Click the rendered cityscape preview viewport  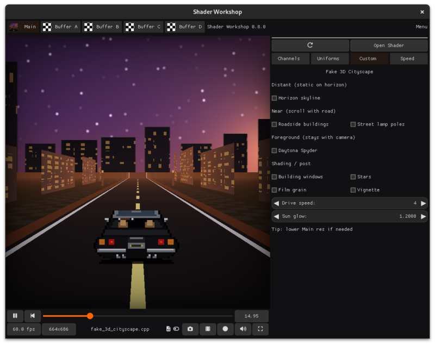[x=138, y=172]
